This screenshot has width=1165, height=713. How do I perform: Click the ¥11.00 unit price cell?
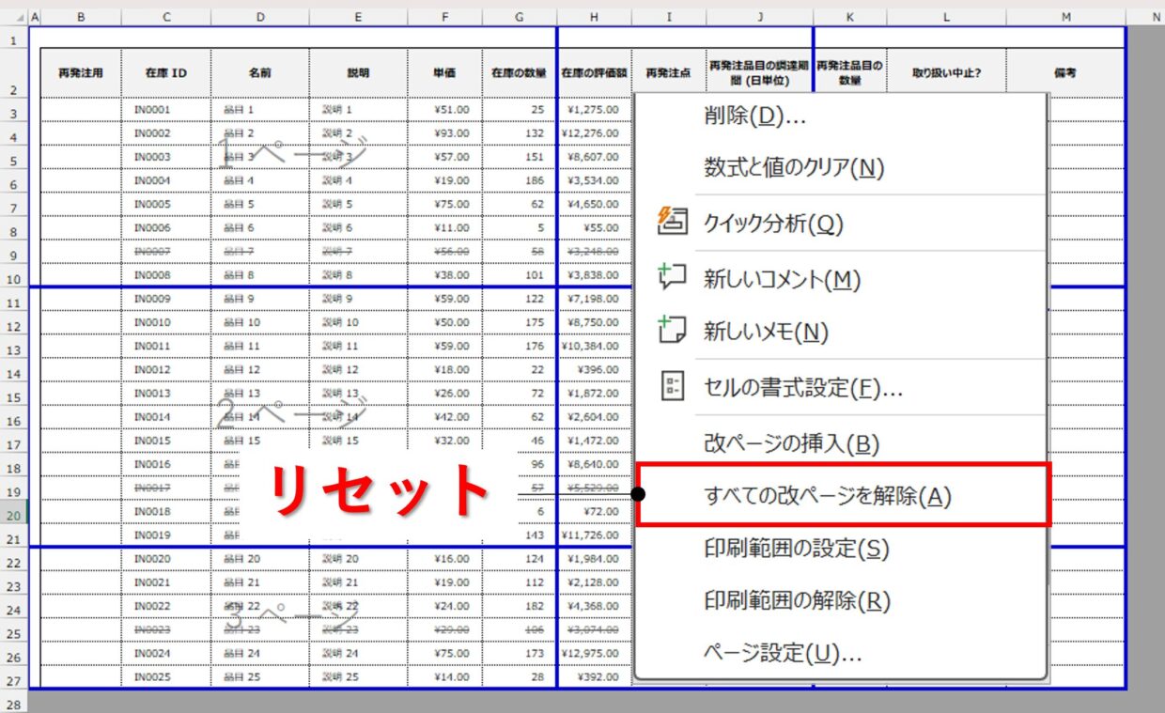[445, 227]
